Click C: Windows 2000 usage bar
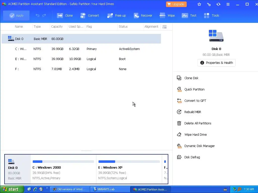258x193 pixels. click(63, 162)
